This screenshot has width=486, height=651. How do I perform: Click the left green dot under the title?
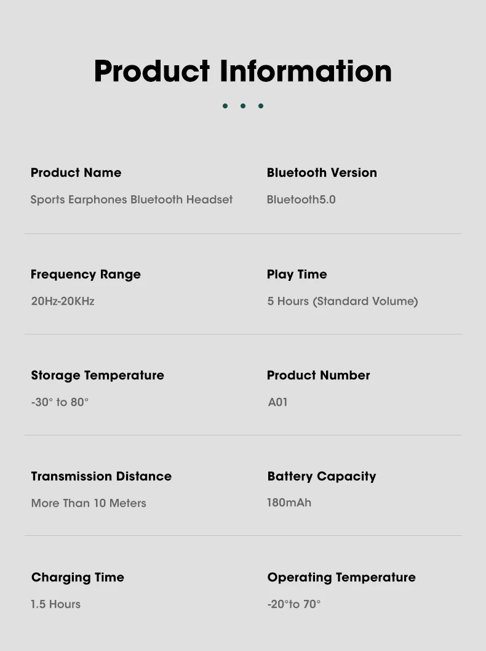tap(225, 106)
